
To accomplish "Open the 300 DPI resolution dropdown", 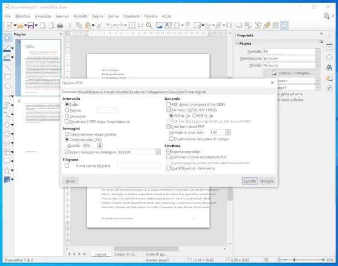I will 158,152.
